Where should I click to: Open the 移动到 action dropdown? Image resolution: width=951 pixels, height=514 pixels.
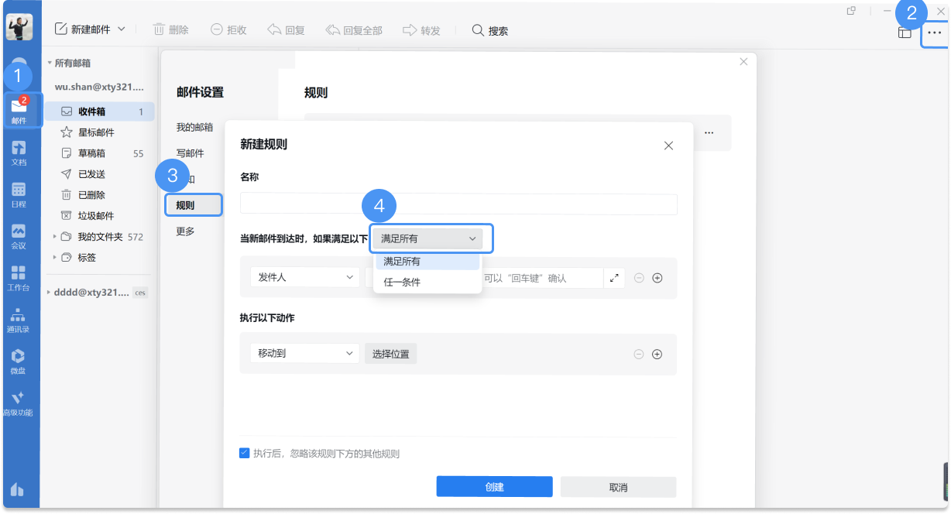tap(304, 354)
